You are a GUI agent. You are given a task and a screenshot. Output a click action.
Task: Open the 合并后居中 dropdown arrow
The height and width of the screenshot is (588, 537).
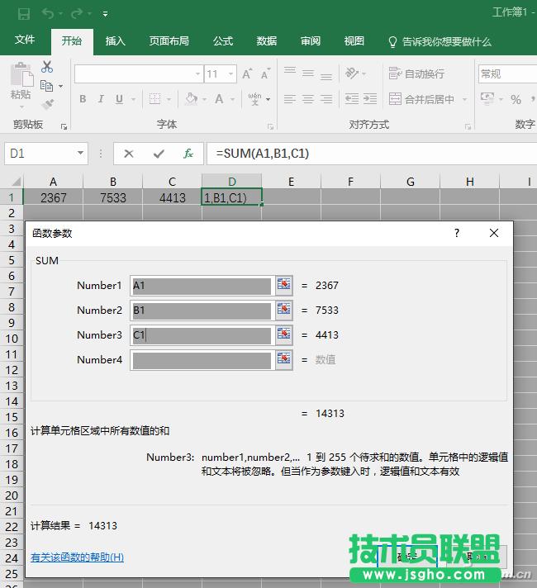(x=463, y=100)
